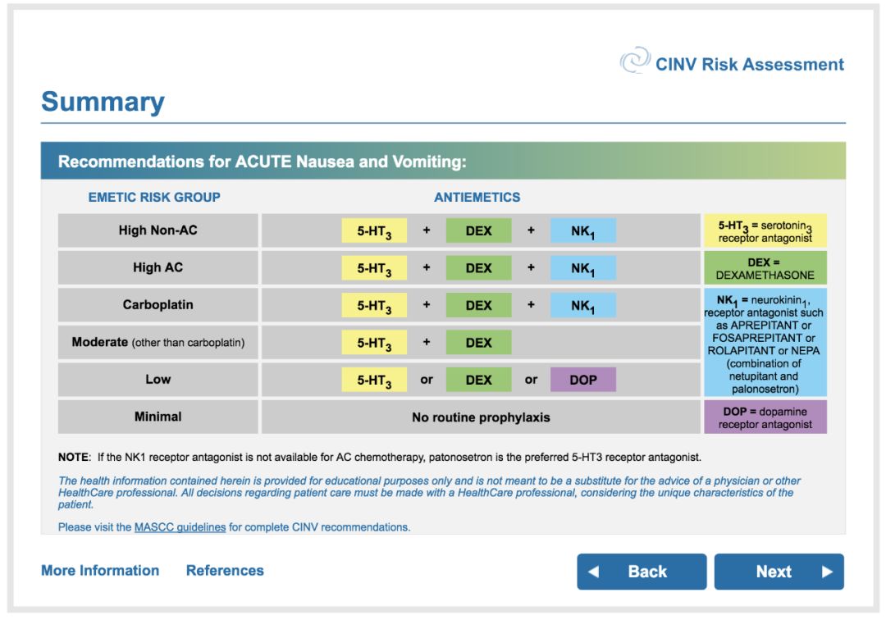The width and height of the screenshot is (886, 620).
Task: Click the CINV Risk Assessment logo icon
Action: [x=634, y=63]
